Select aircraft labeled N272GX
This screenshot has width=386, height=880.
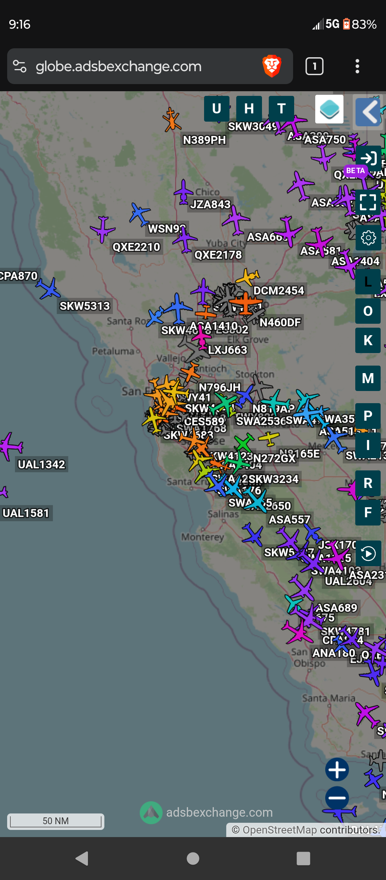(274, 458)
